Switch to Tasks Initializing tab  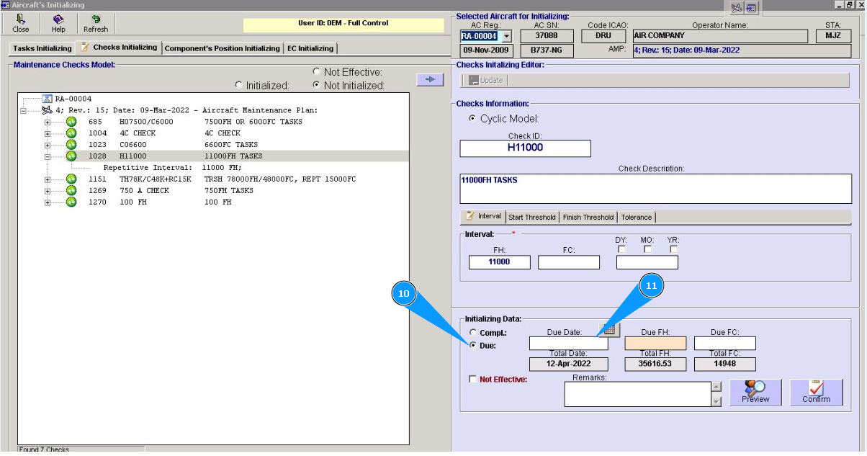[x=42, y=48]
